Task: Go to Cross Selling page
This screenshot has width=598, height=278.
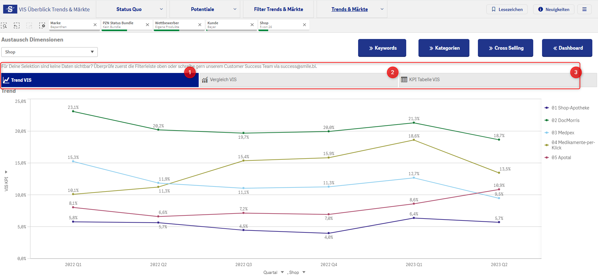Action: pyautogui.click(x=505, y=48)
